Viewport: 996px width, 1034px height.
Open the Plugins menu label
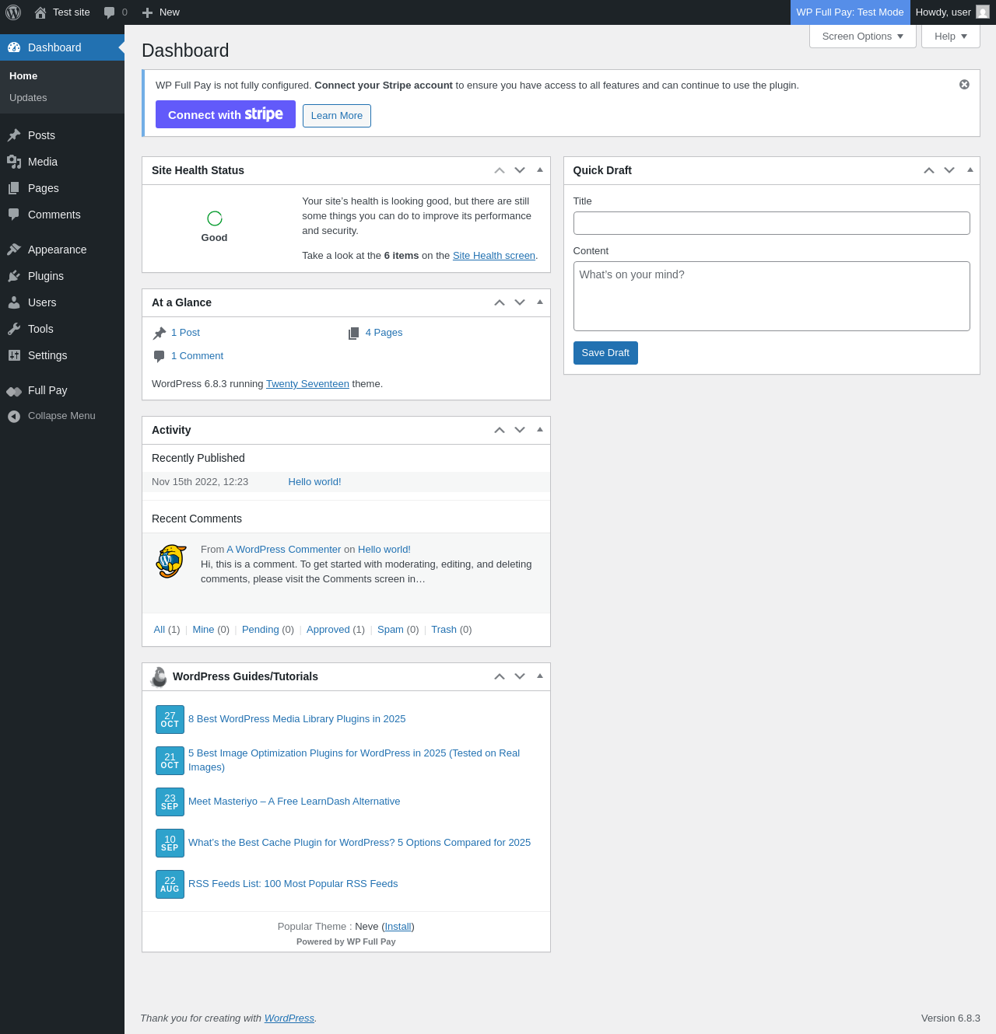tap(46, 276)
